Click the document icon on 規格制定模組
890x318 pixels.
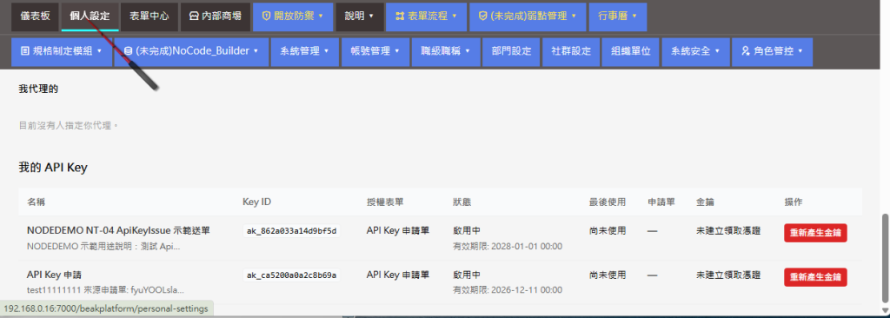pyautogui.click(x=24, y=51)
